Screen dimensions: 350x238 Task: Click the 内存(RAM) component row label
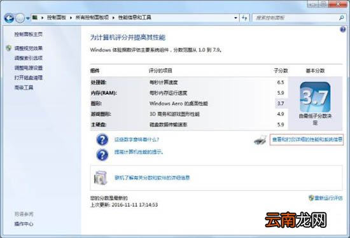(104, 93)
